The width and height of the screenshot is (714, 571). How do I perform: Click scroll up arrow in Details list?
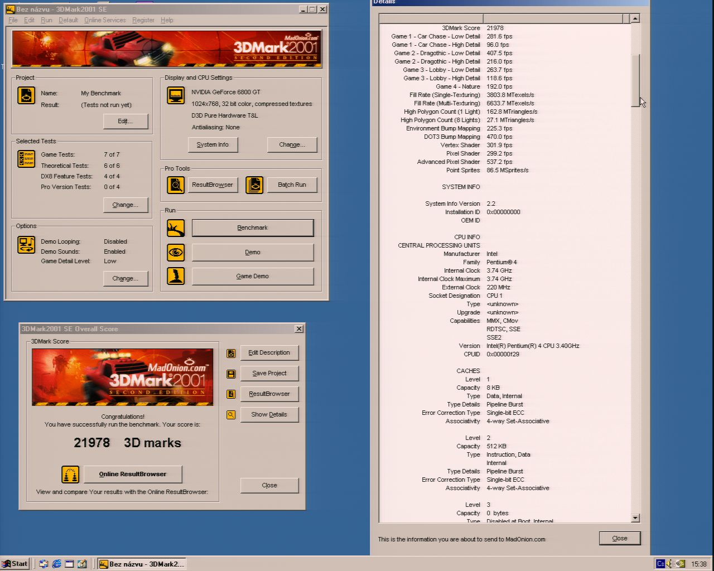635,18
